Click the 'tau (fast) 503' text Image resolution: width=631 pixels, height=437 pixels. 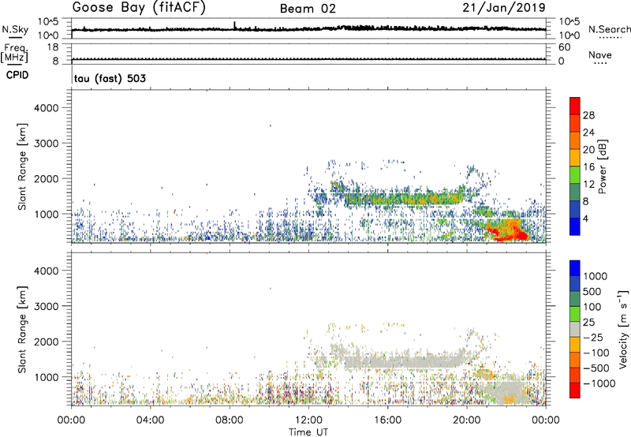[x=110, y=78]
